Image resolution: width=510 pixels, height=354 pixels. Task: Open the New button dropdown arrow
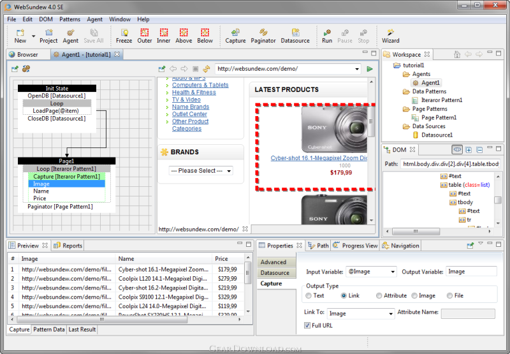point(34,36)
